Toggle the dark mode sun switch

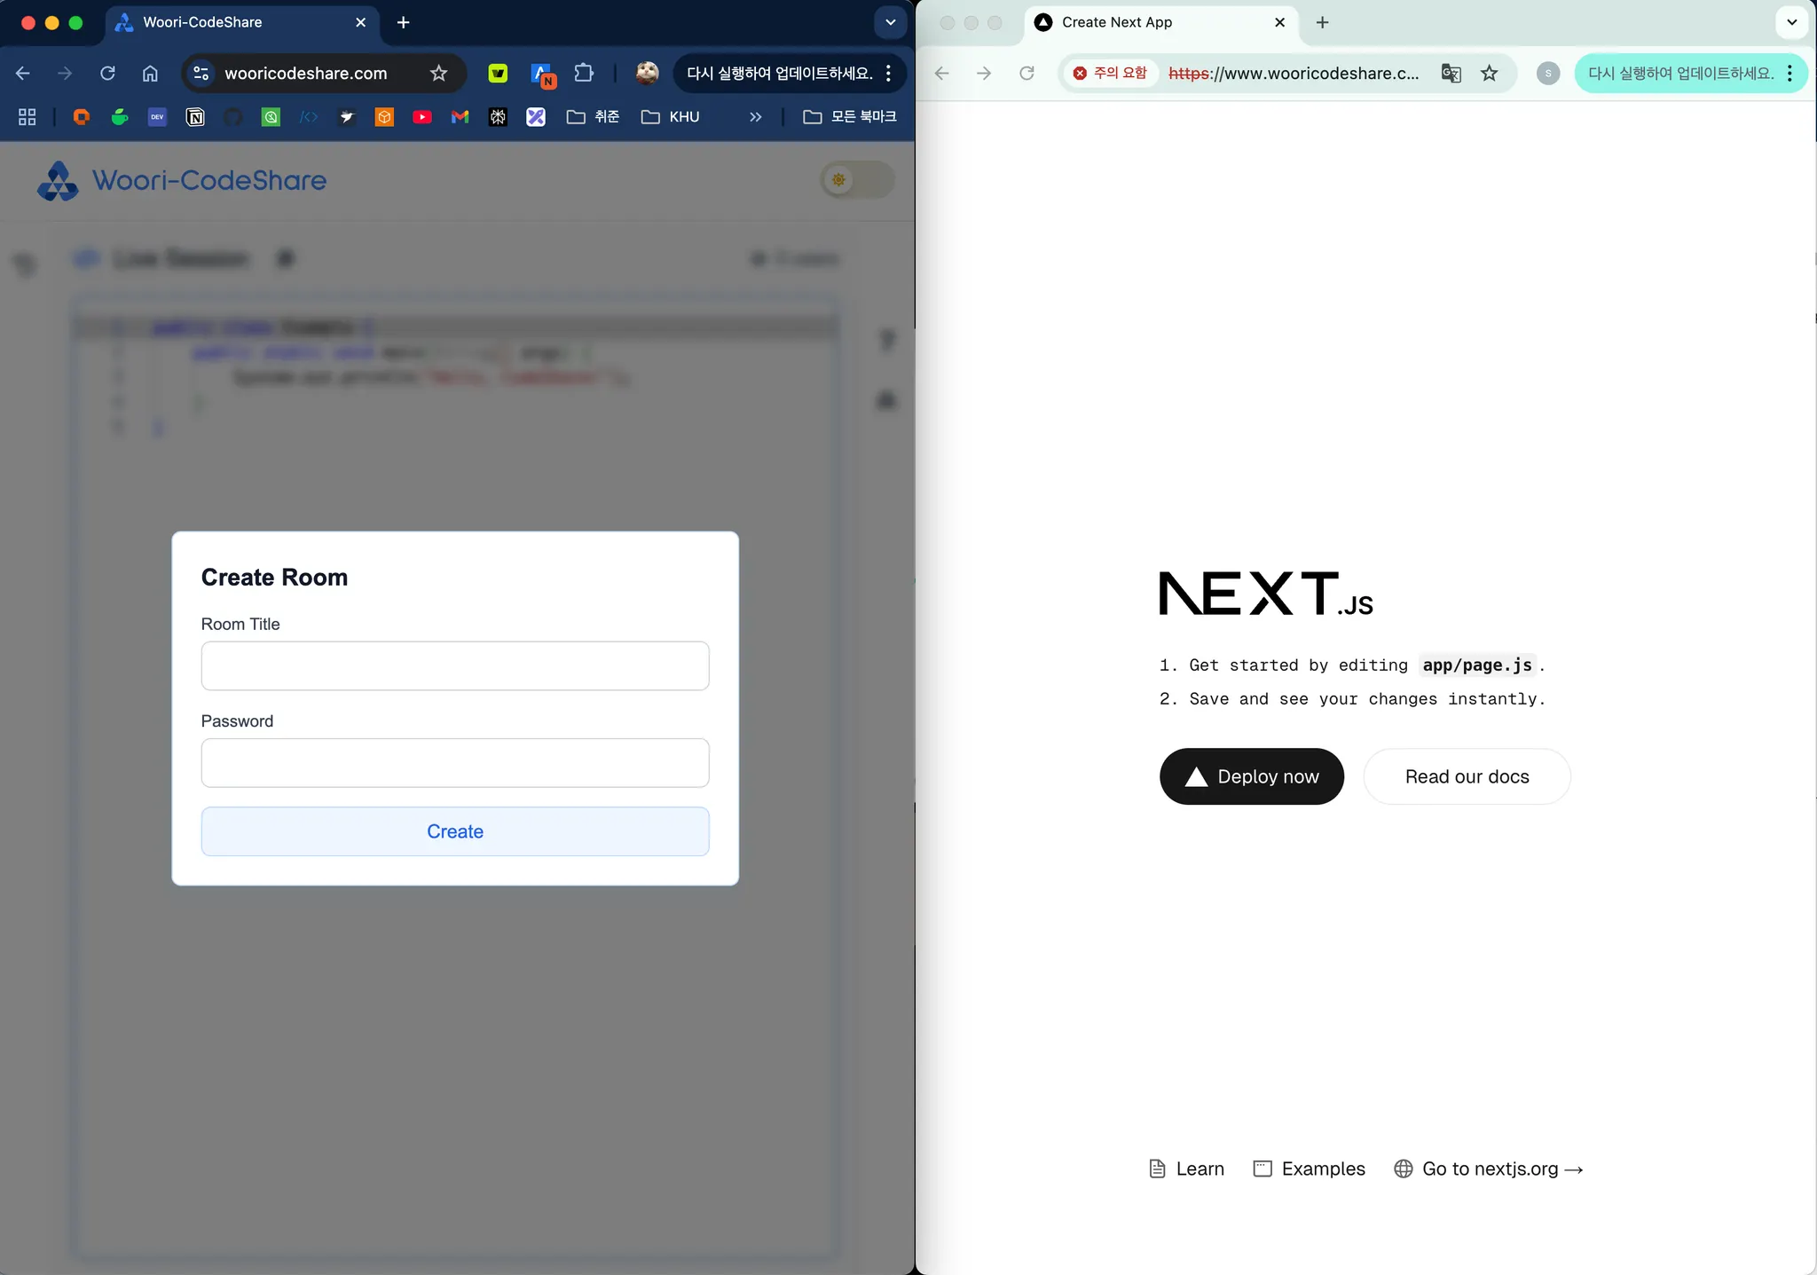coord(857,180)
